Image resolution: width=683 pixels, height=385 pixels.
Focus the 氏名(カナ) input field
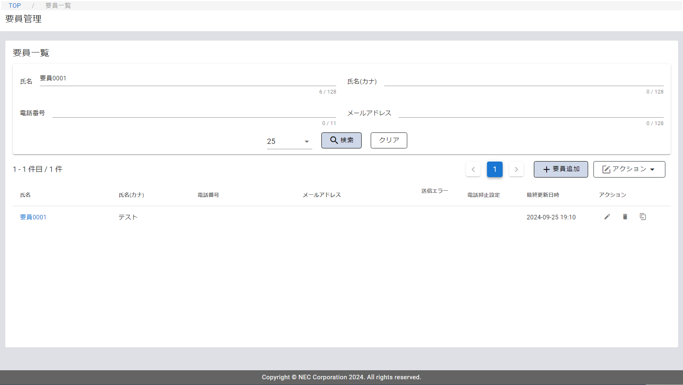coord(524,81)
